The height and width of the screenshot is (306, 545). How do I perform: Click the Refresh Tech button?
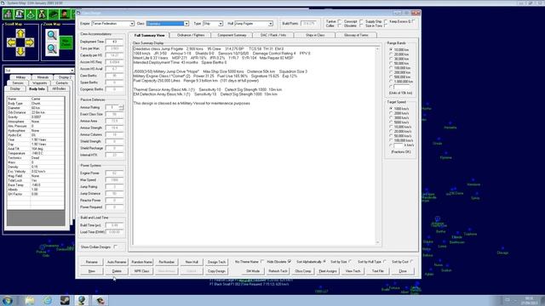pyautogui.click(x=278, y=271)
